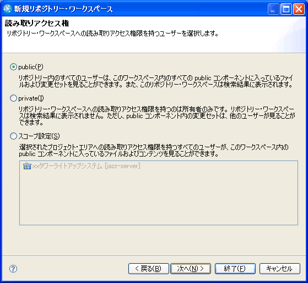This screenshot has height=283, width=308.
Task: Select the public(P) radio button
Action: point(13,67)
